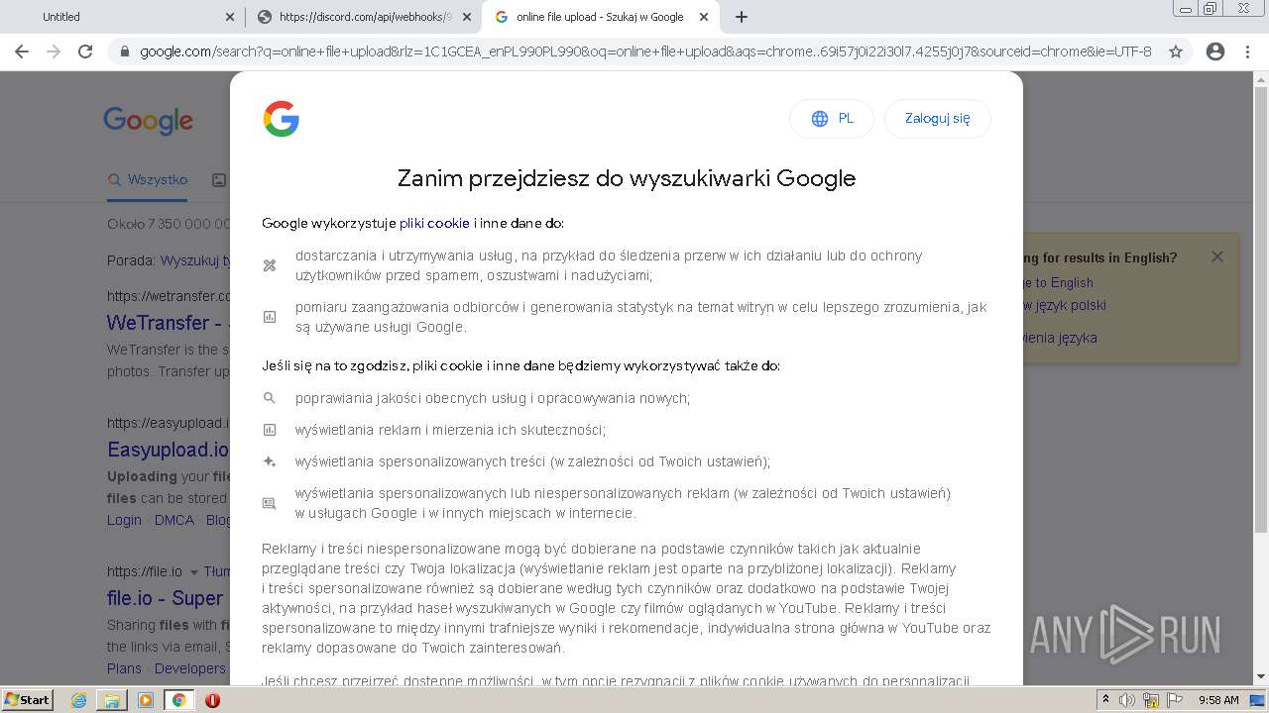Click the services wrench icon in dialog
The width and height of the screenshot is (1269, 713).
(x=269, y=265)
